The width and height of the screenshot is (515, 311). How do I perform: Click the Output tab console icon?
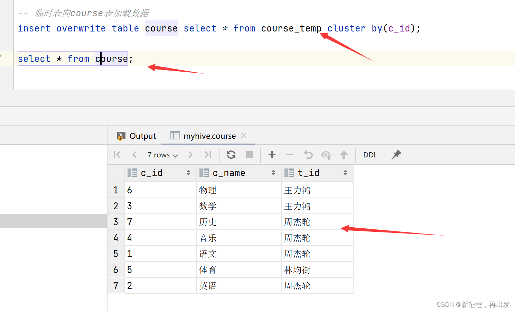click(x=121, y=136)
